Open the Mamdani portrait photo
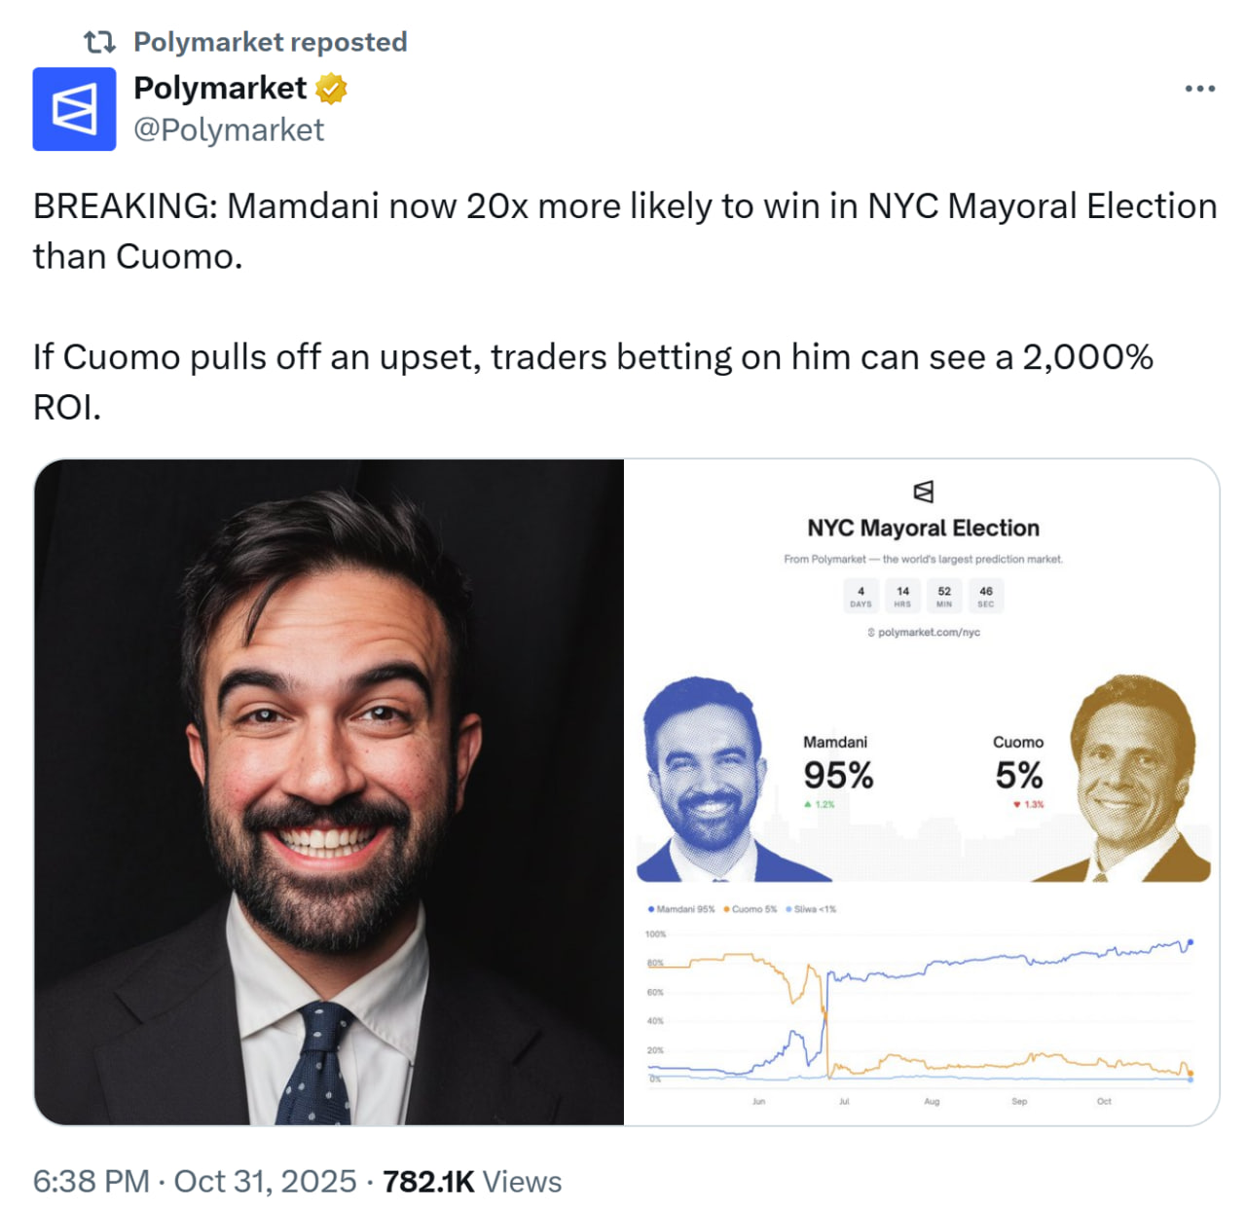This screenshot has width=1246, height=1208. coord(329,791)
